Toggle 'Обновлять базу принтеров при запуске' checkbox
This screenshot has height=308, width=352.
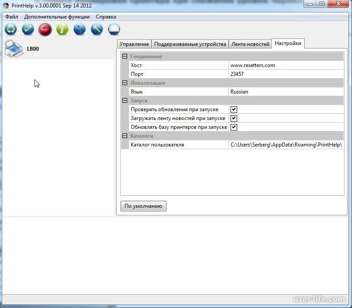(234, 127)
